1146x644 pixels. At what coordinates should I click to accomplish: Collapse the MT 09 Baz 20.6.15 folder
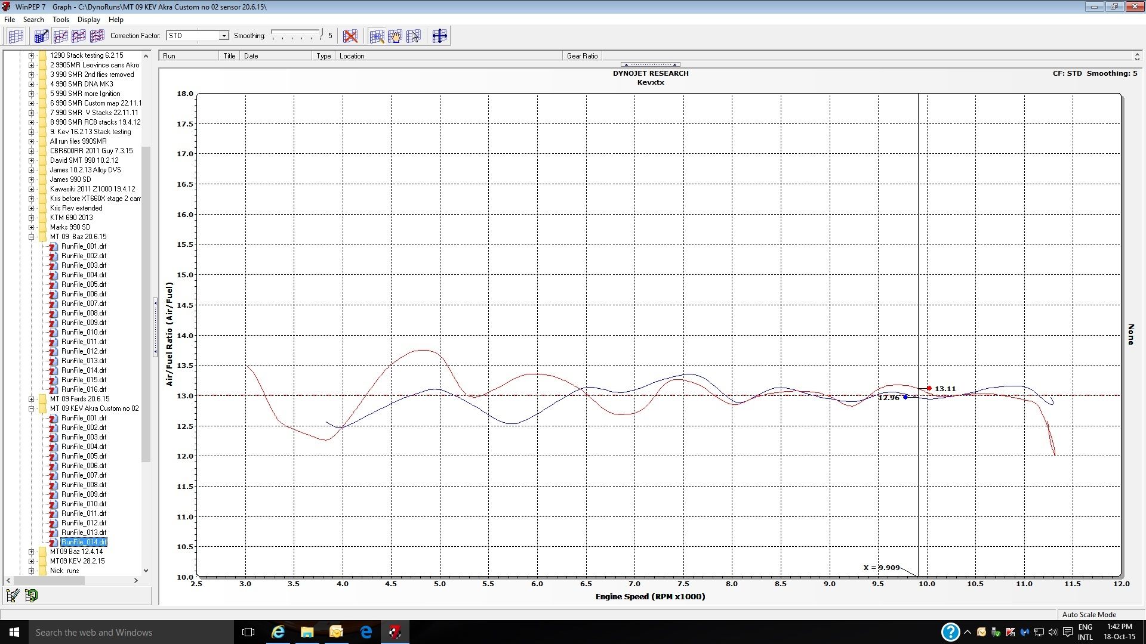[31, 237]
